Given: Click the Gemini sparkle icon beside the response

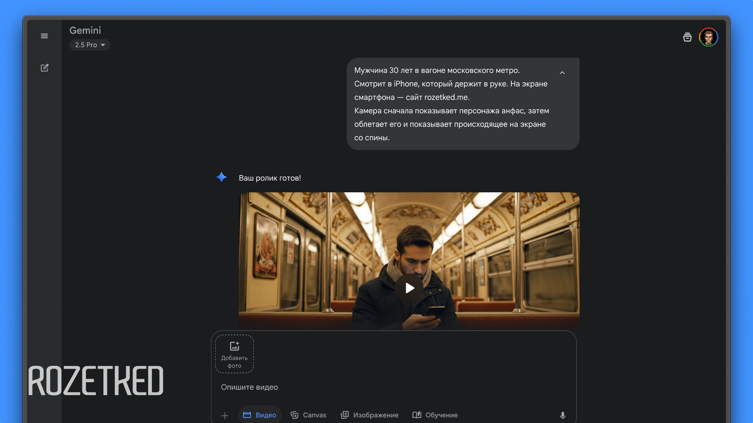Looking at the screenshot, I should click(x=222, y=177).
